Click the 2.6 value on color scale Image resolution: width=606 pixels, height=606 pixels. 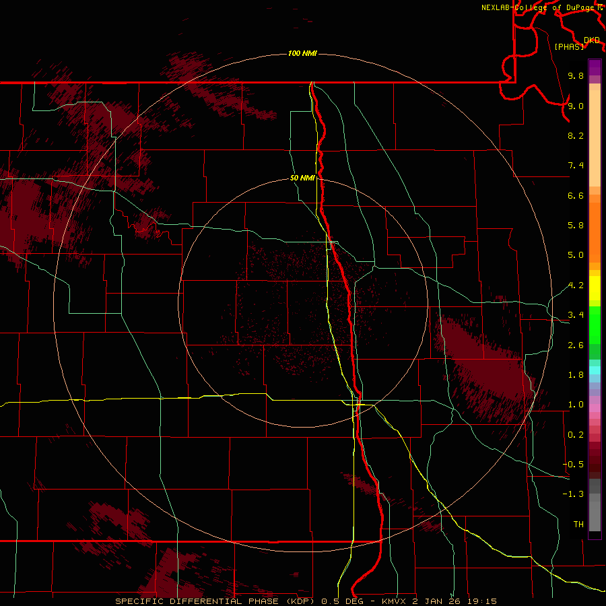[576, 345]
